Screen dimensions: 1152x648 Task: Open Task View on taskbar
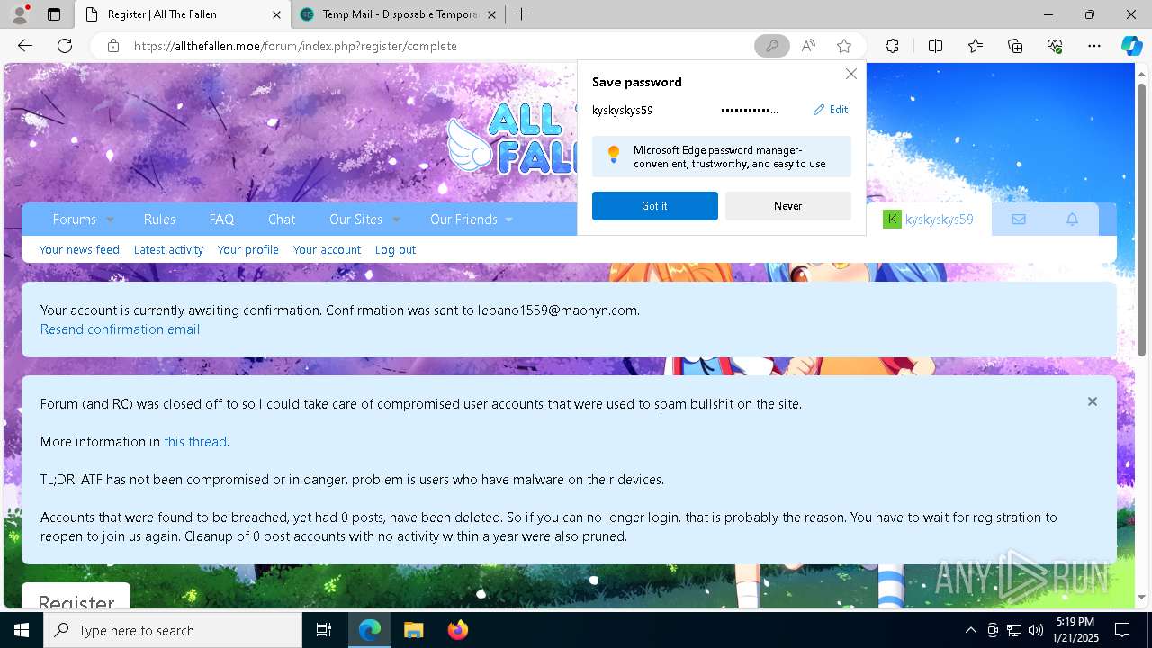324,630
